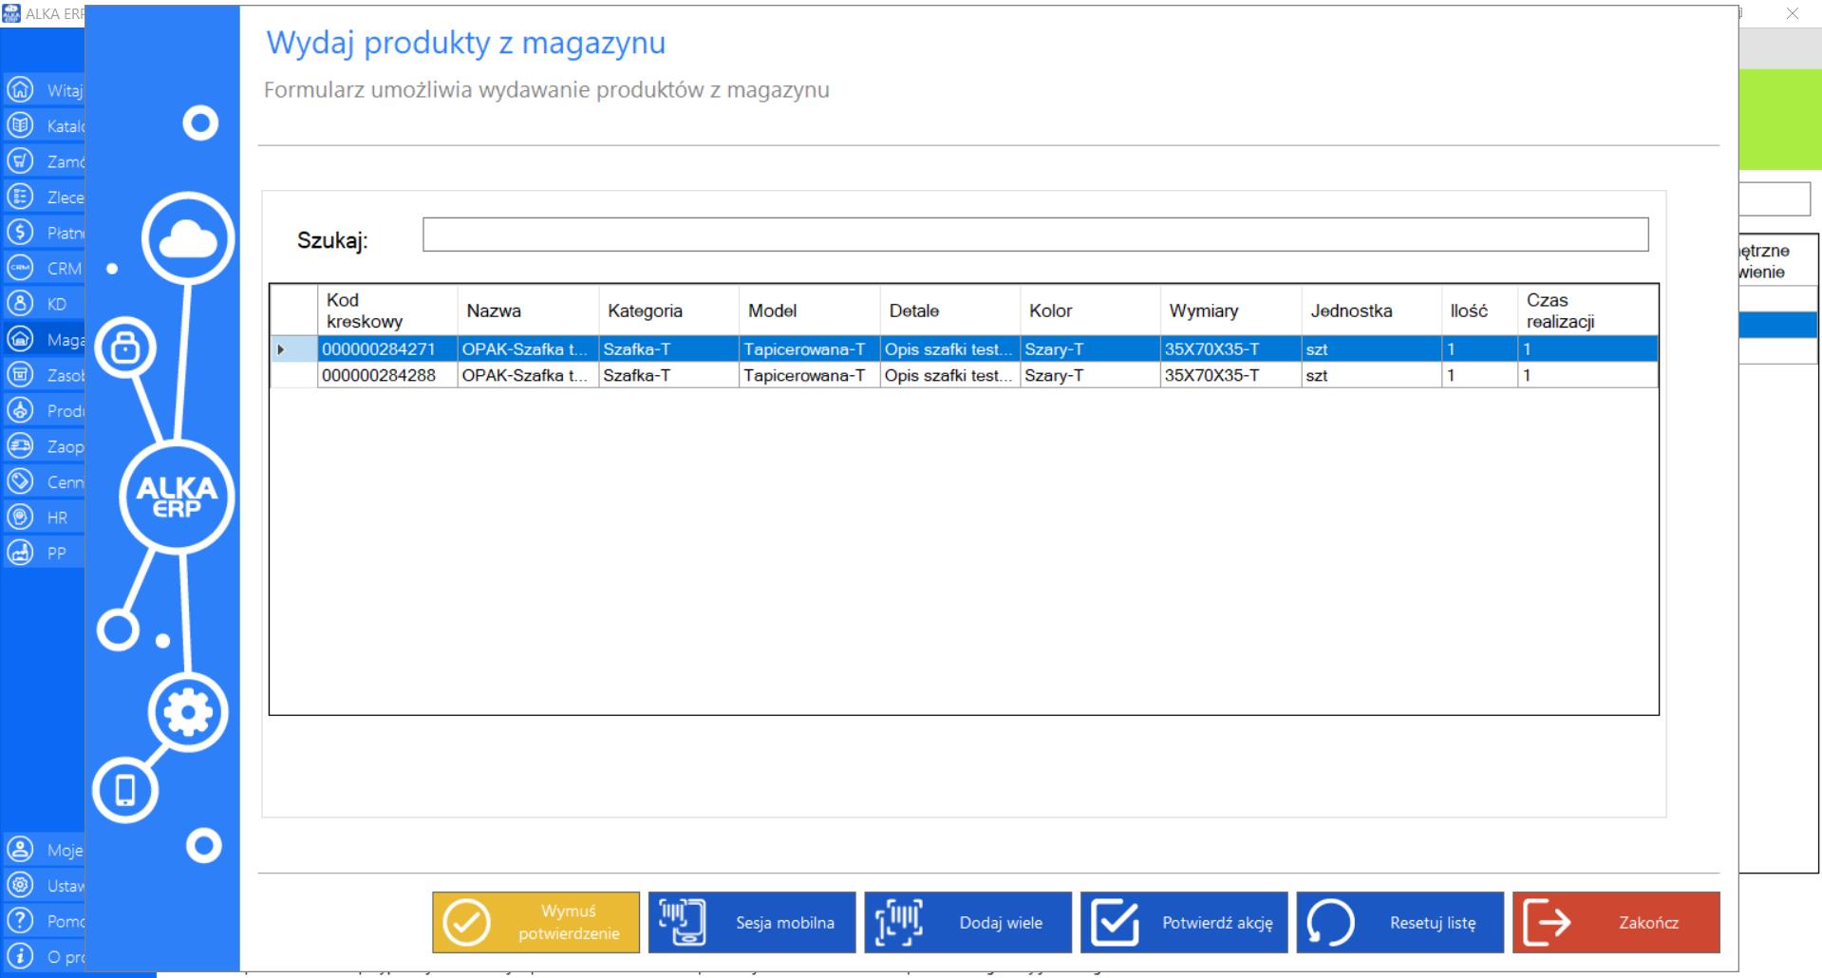Image resolution: width=1822 pixels, height=978 pixels.
Task: Open the Magazyn warehouse sidebar icon
Action: [20, 339]
